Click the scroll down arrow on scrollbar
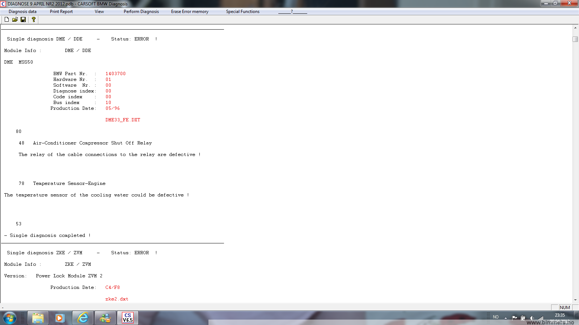Image resolution: width=579 pixels, height=325 pixels. click(x=575, y=300)
